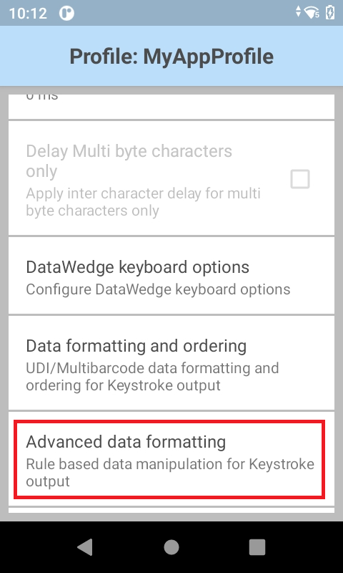The height and width of the screenshot is (573, 343).
Task: Tap the partially visible 0 ms delay entry
Action: tap(171, 106)
